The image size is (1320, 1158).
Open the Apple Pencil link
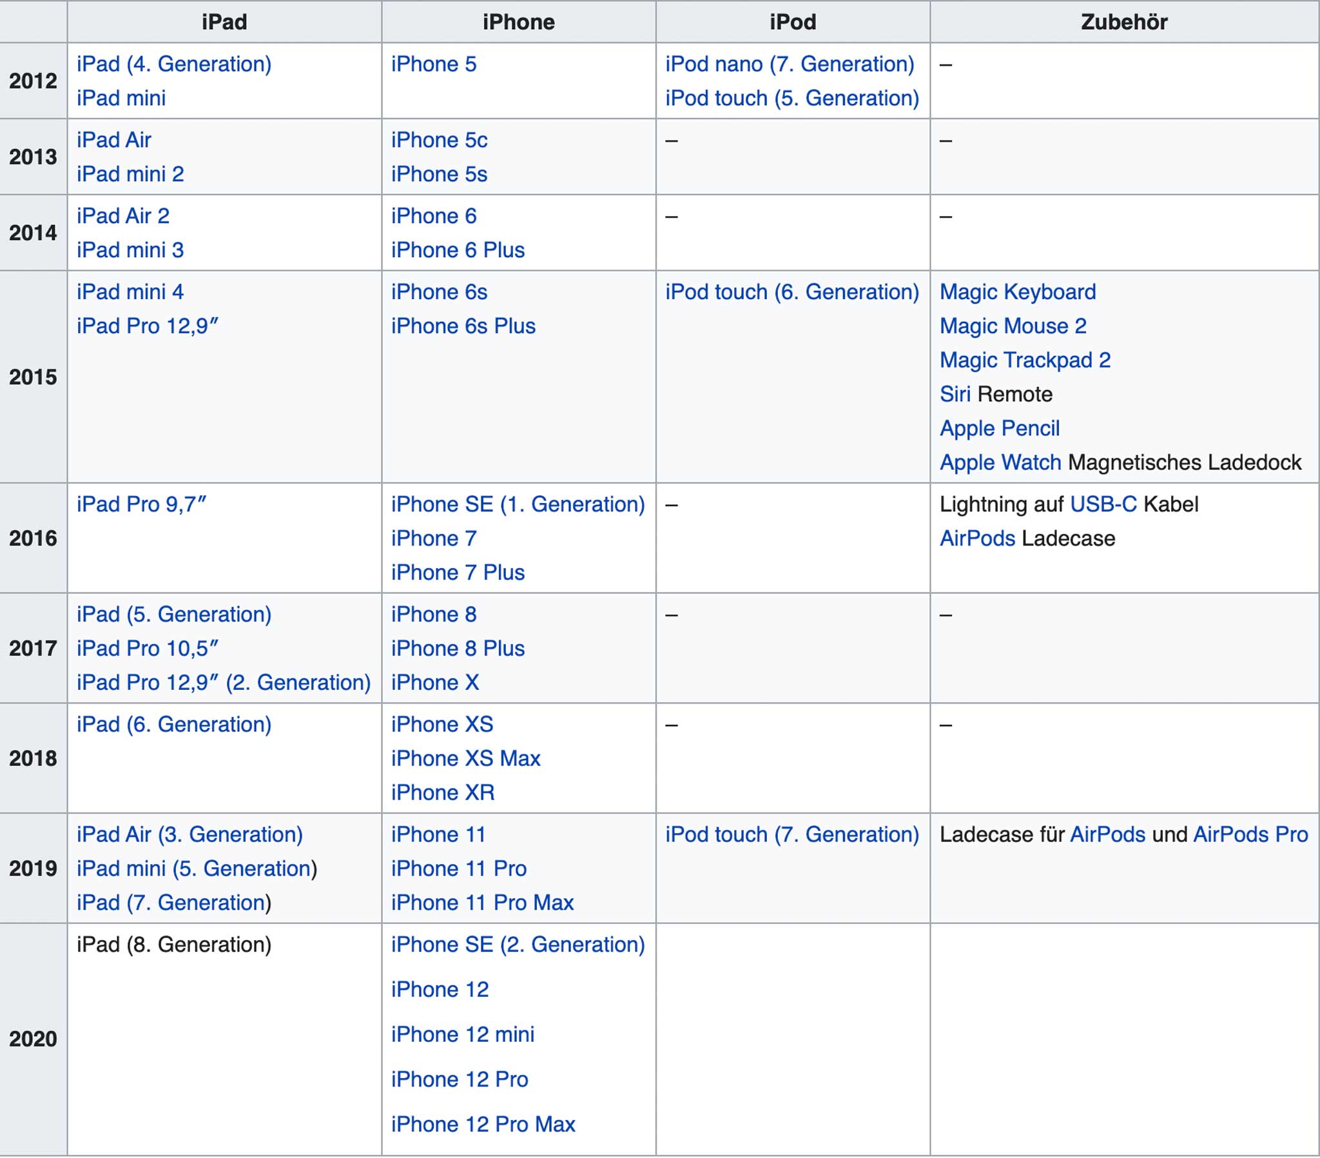pos(999,428)
